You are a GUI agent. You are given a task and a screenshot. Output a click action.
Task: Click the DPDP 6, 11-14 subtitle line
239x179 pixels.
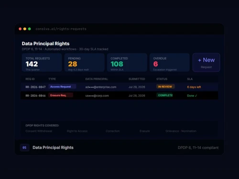(65, 49)
